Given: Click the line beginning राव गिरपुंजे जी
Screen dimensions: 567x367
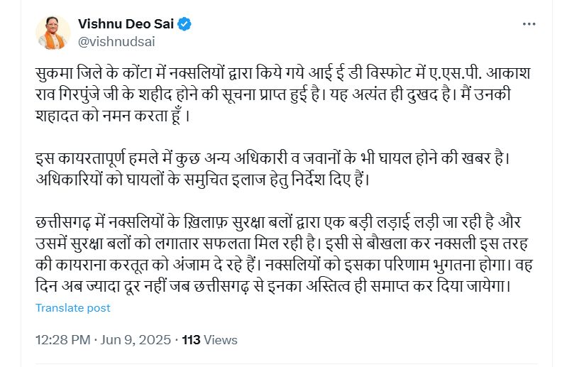Looking at the screenshot, I should (x=273, y=94).
